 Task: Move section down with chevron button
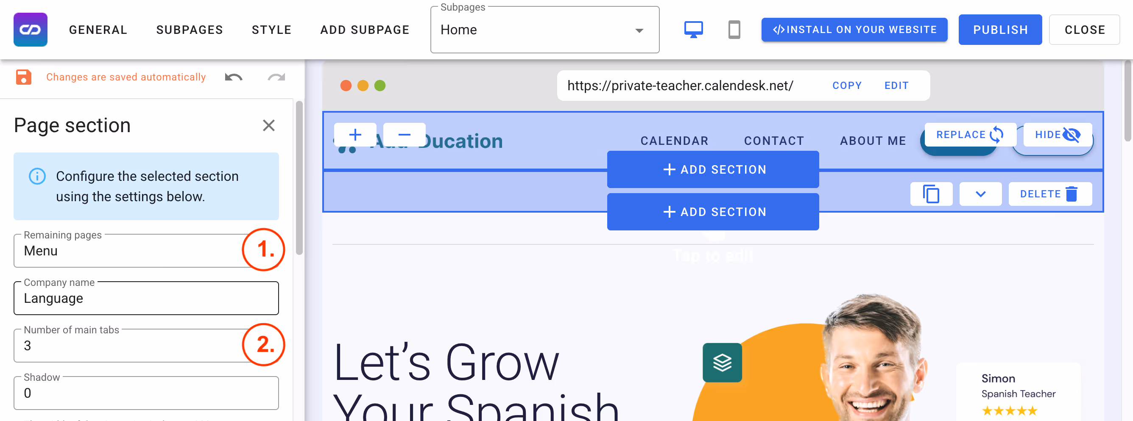(980, 194)
